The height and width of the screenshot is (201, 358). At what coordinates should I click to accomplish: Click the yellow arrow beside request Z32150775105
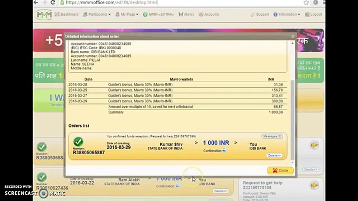(x=314, y=185)
